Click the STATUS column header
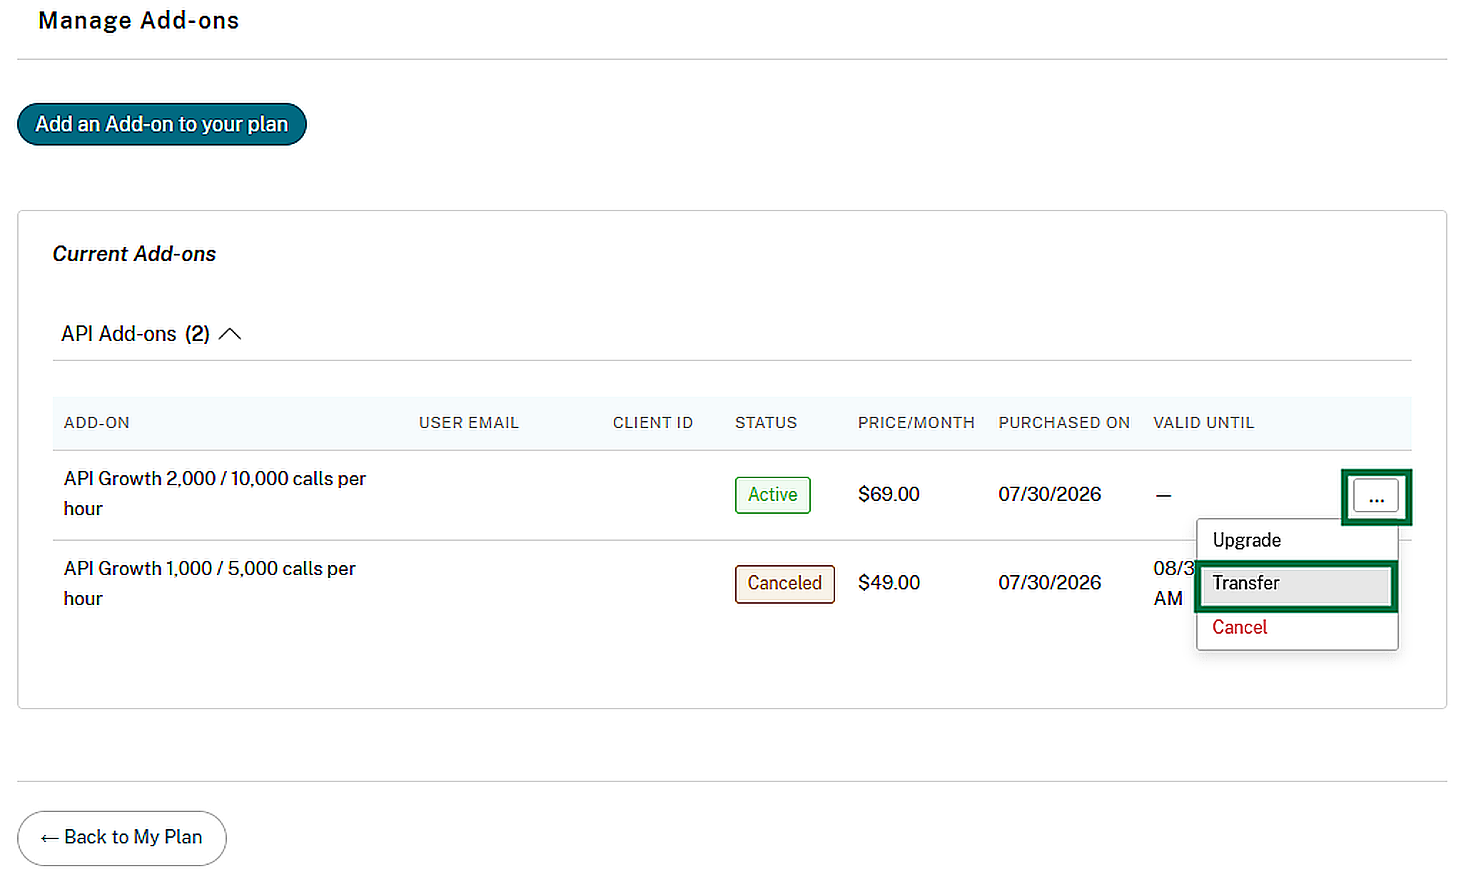Viewport: 1466px width, 872px height. (x=766, y=422)
